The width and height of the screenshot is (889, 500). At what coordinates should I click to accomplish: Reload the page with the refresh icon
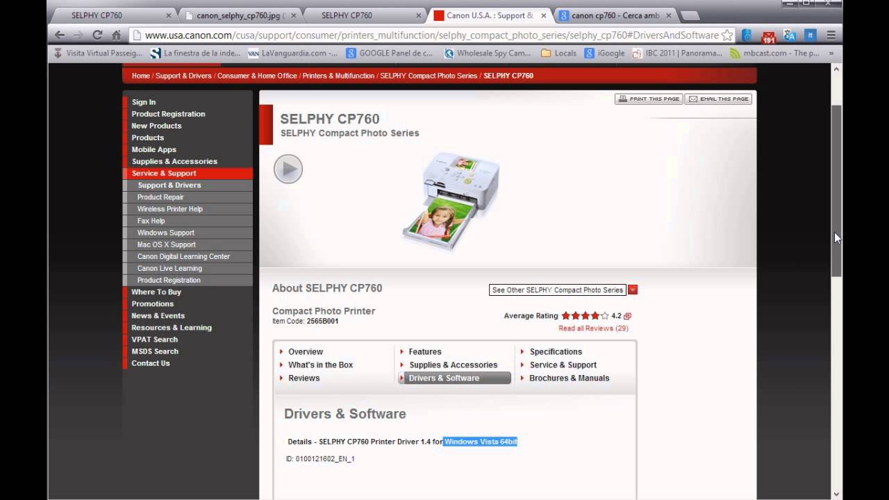pos(97,35)
